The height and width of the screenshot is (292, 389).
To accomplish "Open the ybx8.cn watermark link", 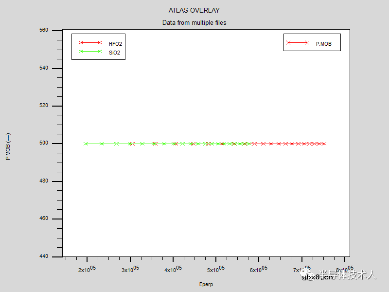I will point(318,277).
